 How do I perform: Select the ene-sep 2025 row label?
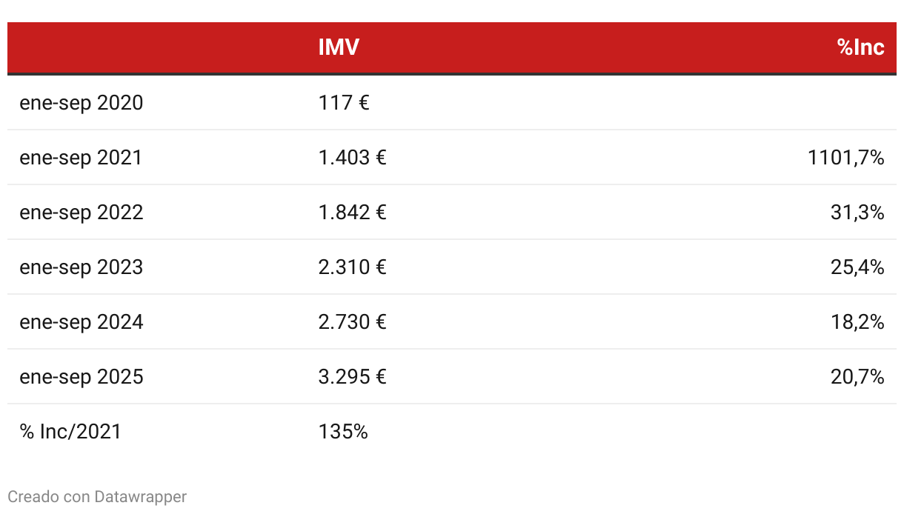82,376
